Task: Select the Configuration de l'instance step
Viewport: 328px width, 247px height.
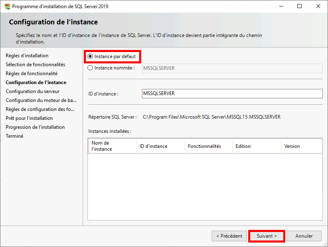Action: click(37, 82)
